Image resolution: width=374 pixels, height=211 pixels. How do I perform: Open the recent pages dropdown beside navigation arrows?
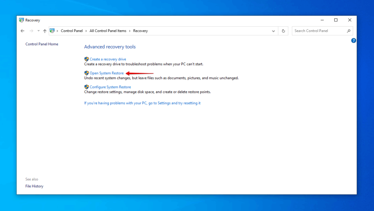[38, 31]
